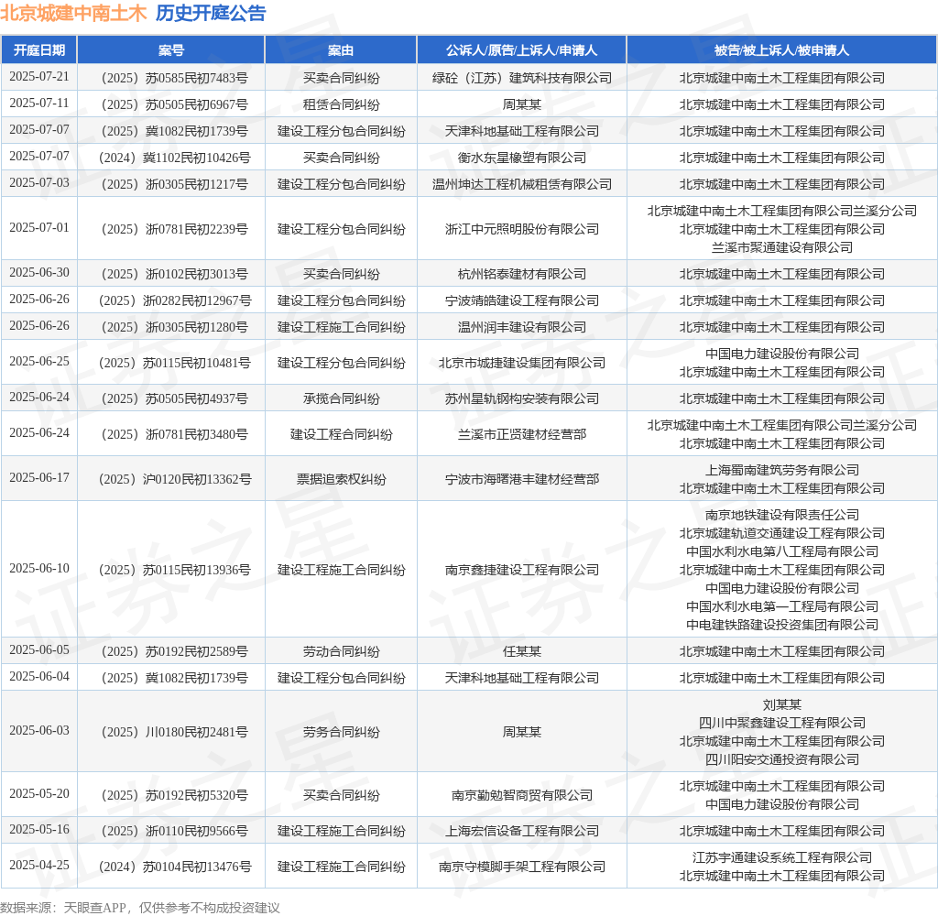Image resolution: width=938 pixels, height=916 pixels.
Task: Click the 票据追索权纠纷 cell
Action: (x=341, y=479)
